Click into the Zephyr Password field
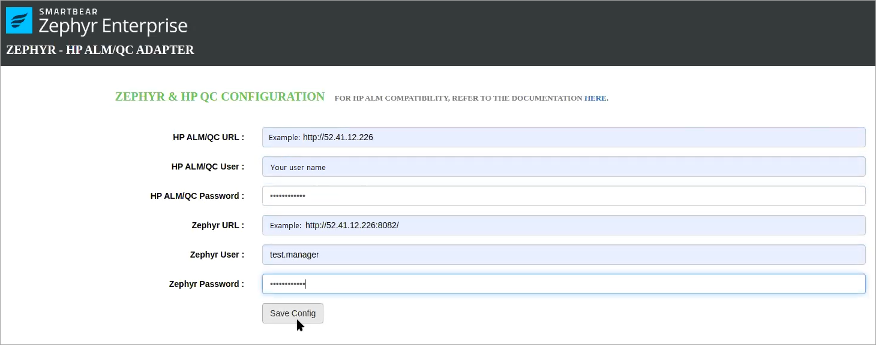Viewport: 876px width, 345px height. point(563,284)
